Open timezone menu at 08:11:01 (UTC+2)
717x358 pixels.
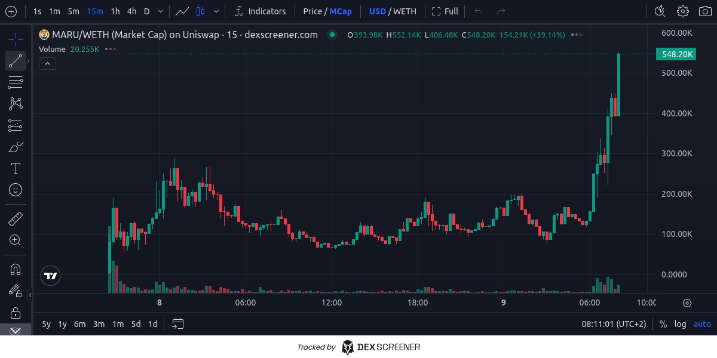pos(614,324)
